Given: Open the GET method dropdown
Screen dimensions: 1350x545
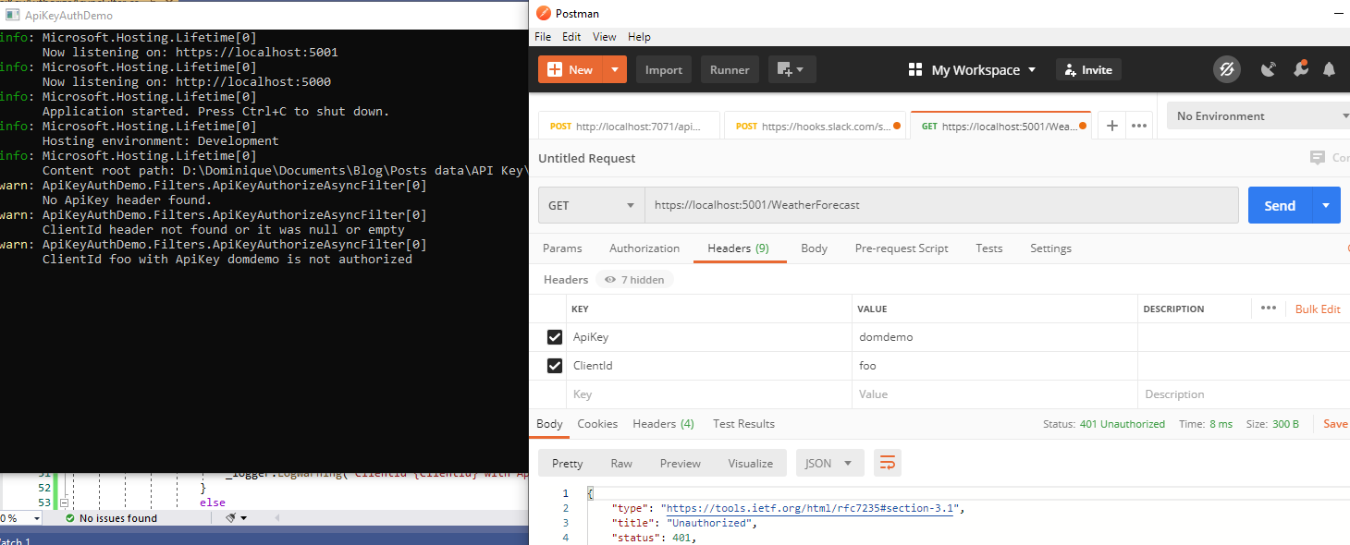Looking at the screenshot, I should (592, 205).
